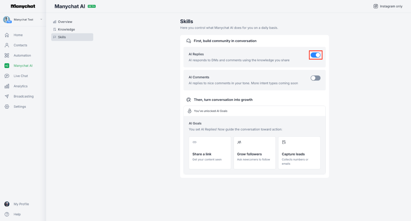
Task: Open the Contacts section
Action: coord(20,45)
